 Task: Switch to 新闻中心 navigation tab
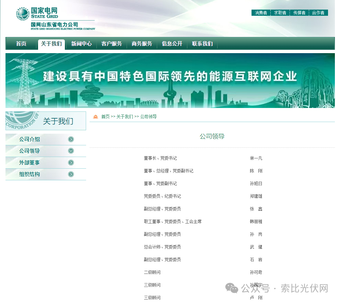pyautogui.click(x=81, y=44)
